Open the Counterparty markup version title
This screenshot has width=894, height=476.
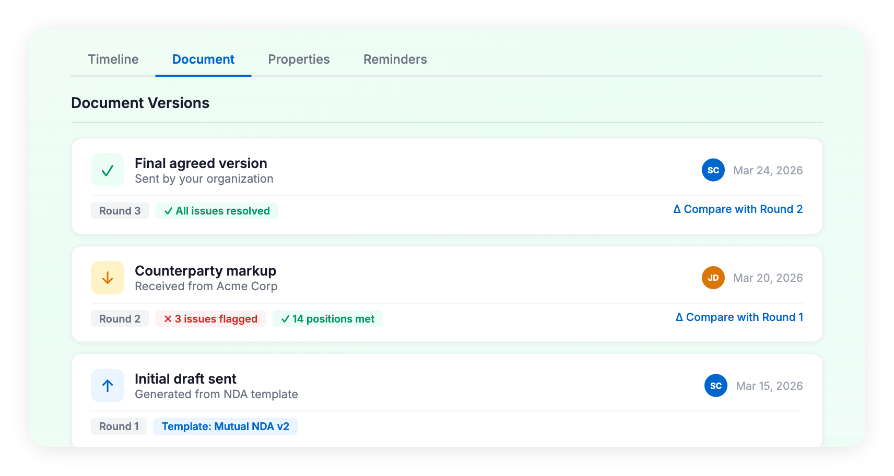205,271
